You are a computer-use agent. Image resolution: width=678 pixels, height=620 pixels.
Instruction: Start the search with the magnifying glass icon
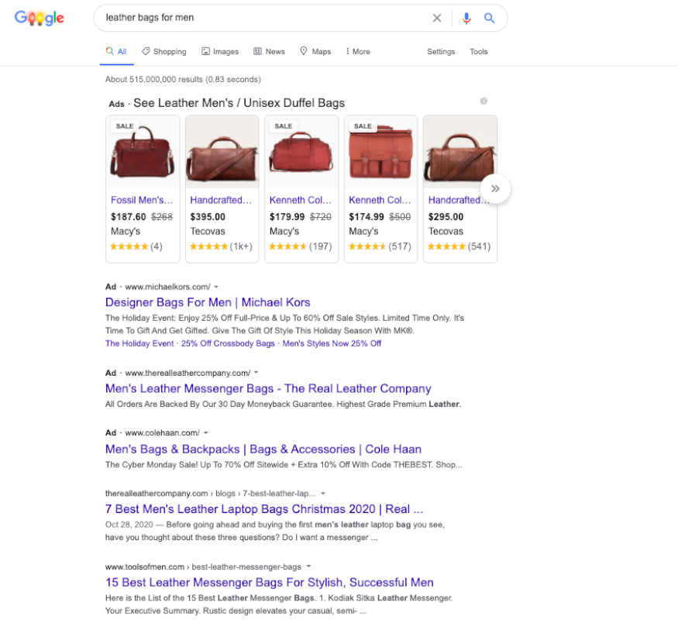pos(489,17)
